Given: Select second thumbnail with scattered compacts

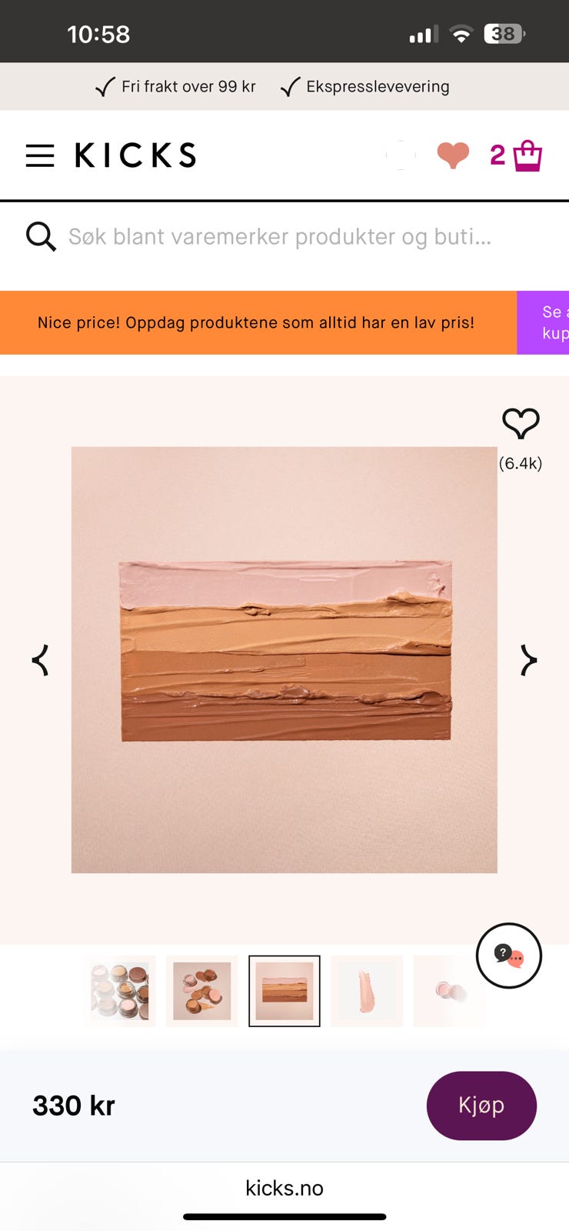Looking at the screenshot, I should click(202, 991).
